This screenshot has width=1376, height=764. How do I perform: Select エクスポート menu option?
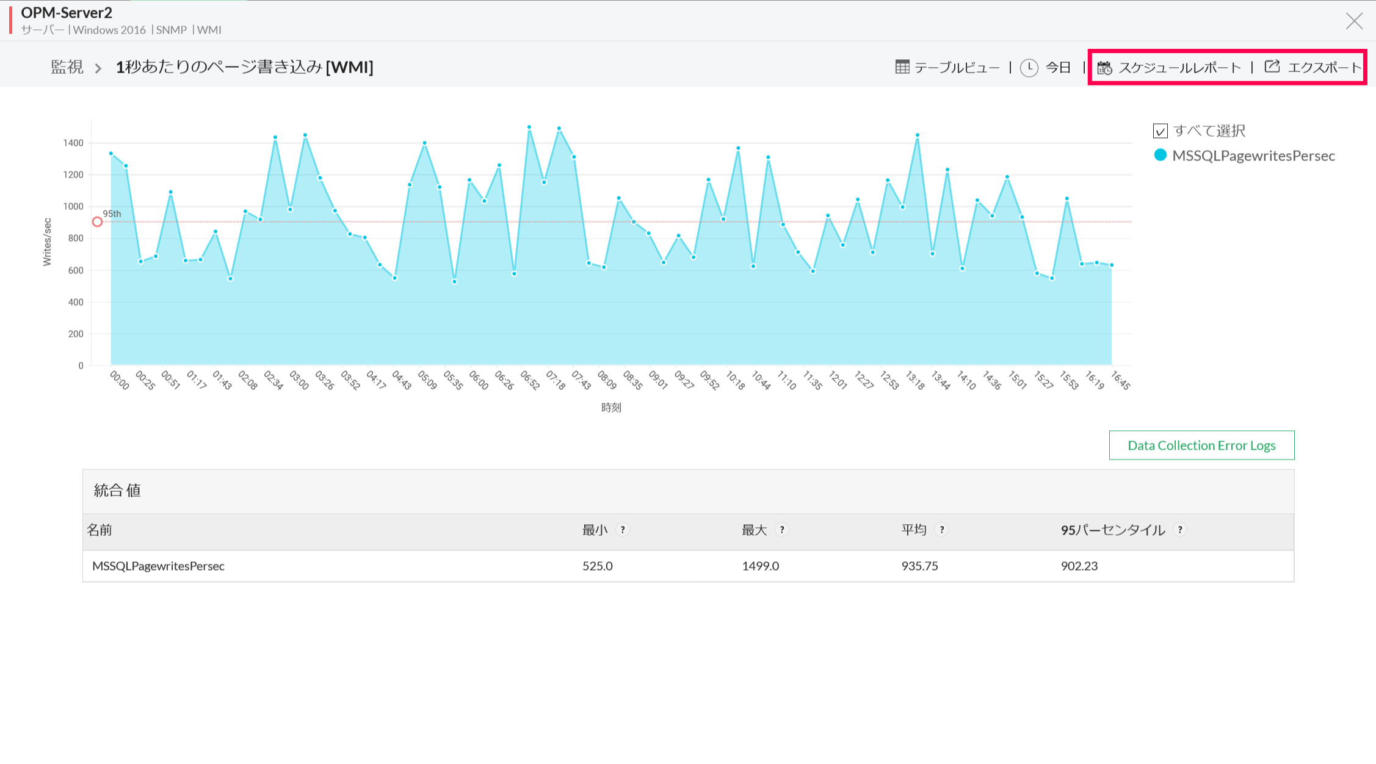(x=1324, y=67)
